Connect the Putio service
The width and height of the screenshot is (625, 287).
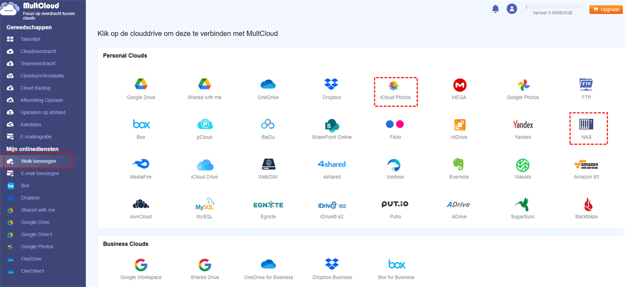click(x=395, y=204)
